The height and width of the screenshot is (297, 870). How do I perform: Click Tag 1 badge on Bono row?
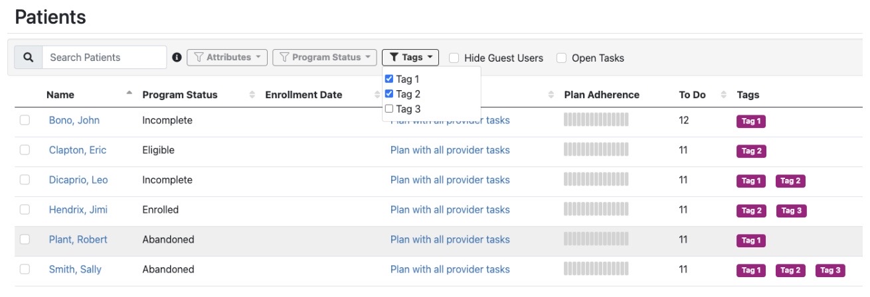point(751,121)
